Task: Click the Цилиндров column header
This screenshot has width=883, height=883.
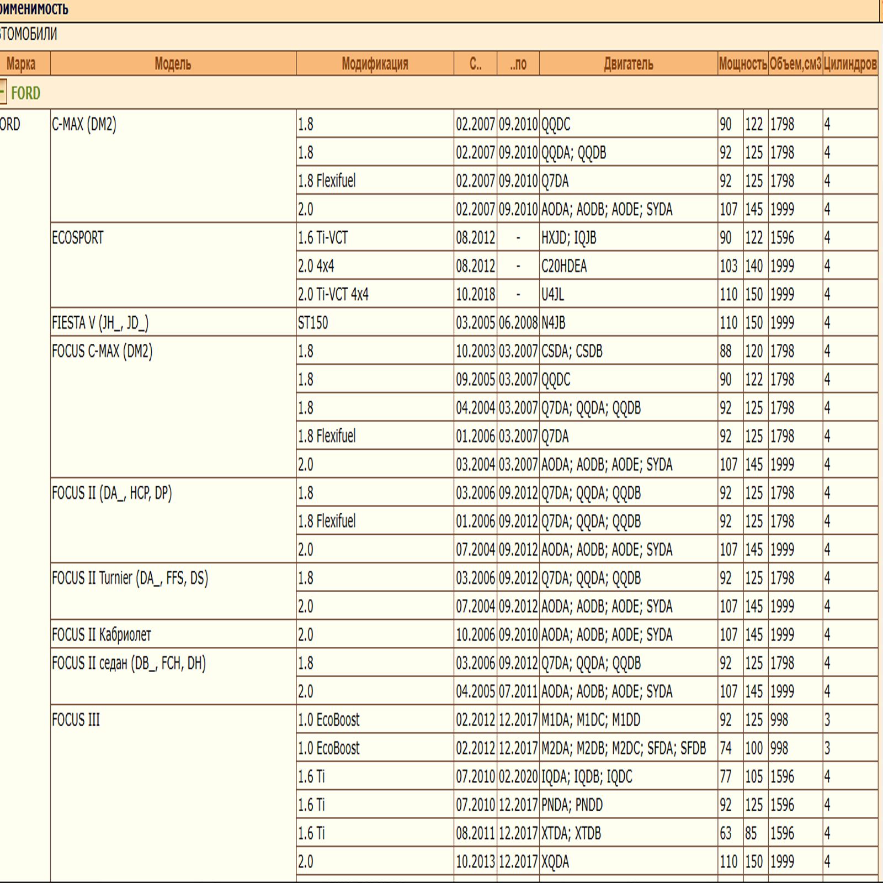Action: click(850, 64)
